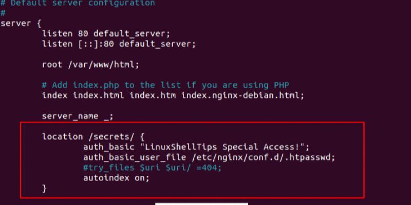Place cursor on "listen 80 default_server;" line
This screenshot has width=411, height=205.
[x=106, y=33]
